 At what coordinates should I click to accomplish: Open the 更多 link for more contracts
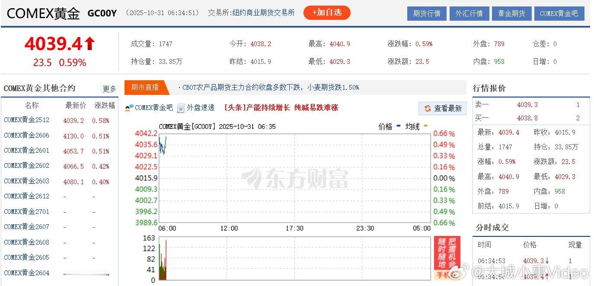(x=109, y=89)
